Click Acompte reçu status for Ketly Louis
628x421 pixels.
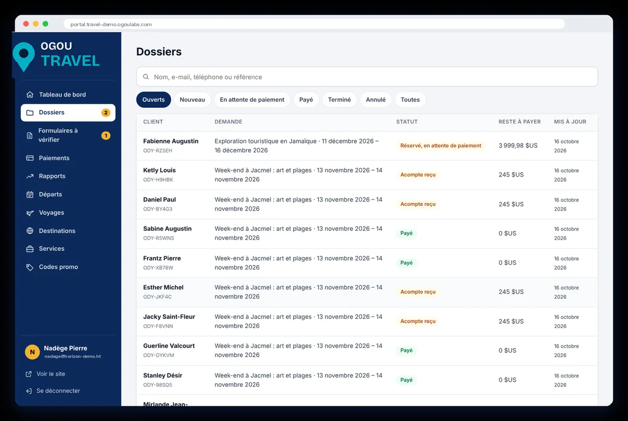click(x=418, y=175)
